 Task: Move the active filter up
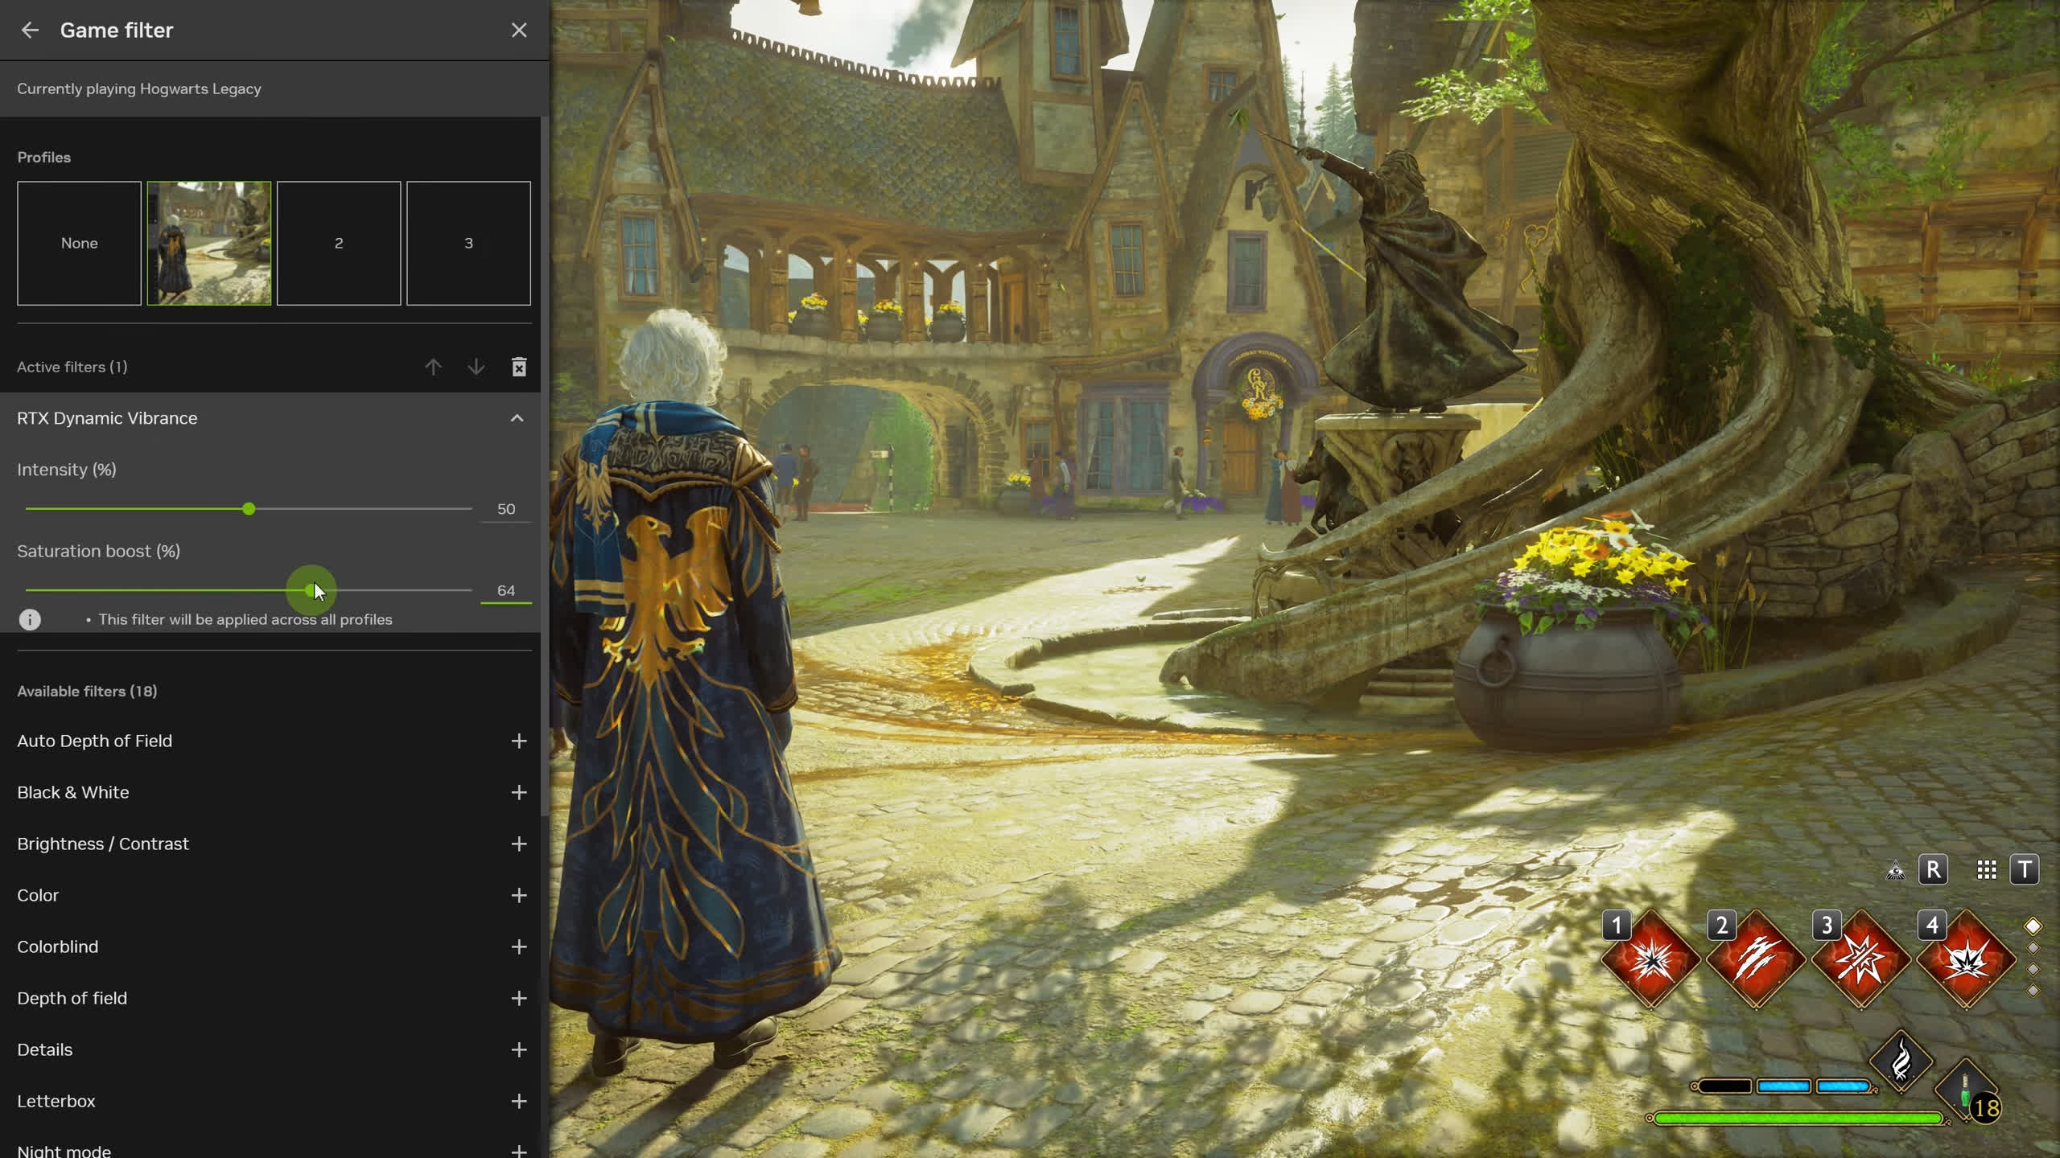click(x=433, y=367)
